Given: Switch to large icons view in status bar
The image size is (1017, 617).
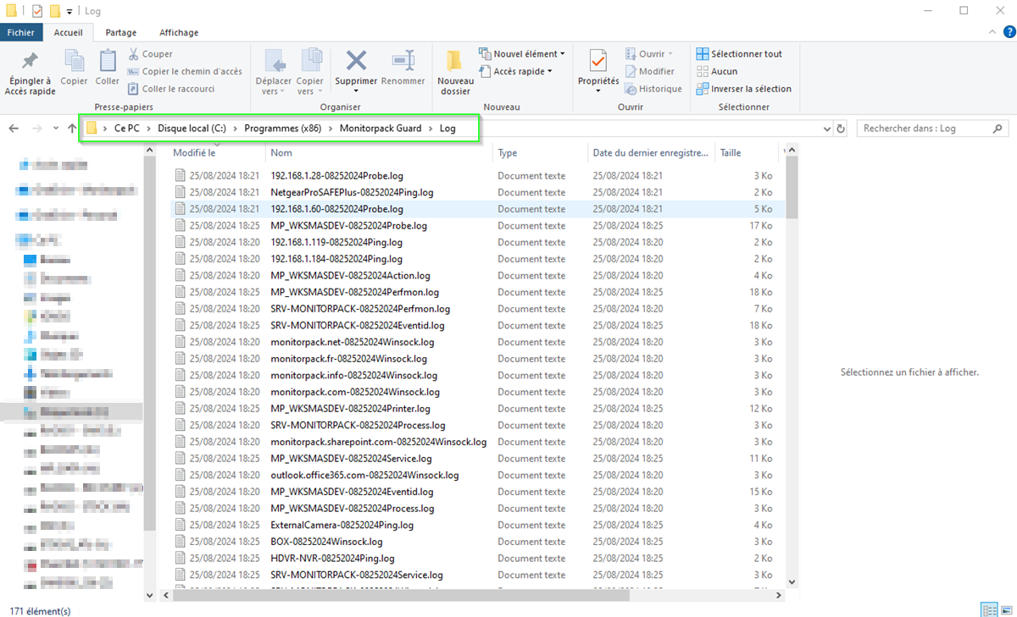Looking at the screenshot, I should click(1005, 610).
